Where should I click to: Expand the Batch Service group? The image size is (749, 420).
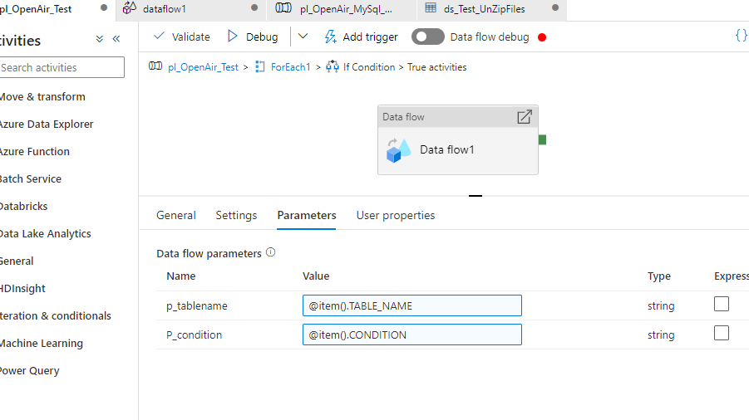(x=31, y=179)
